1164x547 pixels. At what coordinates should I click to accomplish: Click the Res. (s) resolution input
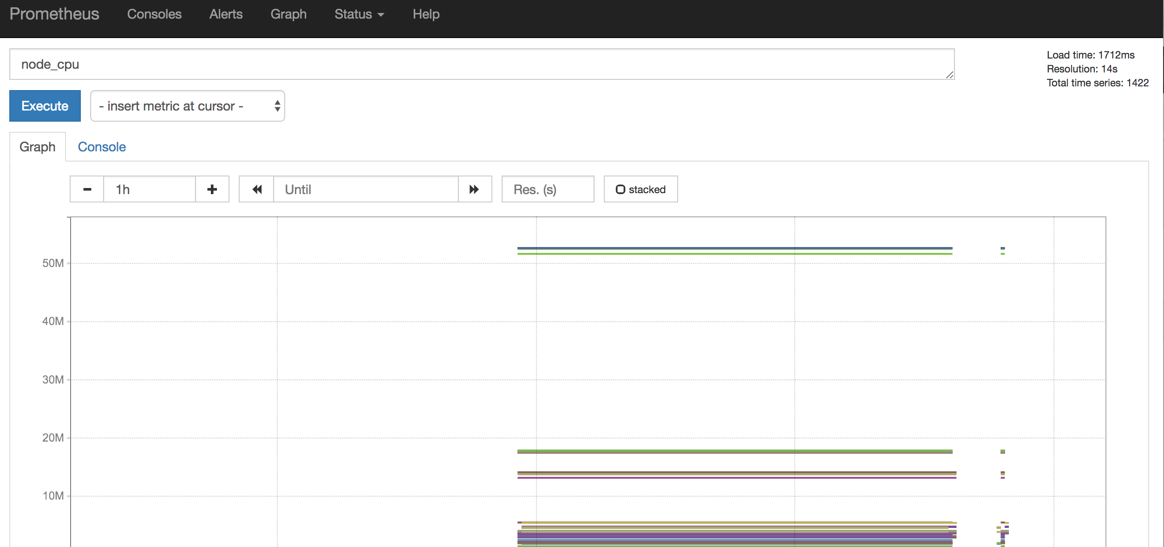point(547,189)
